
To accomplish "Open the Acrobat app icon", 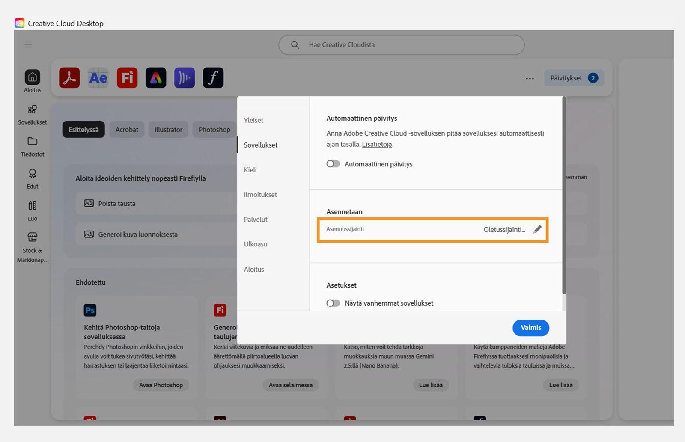I will pos(69,78).
